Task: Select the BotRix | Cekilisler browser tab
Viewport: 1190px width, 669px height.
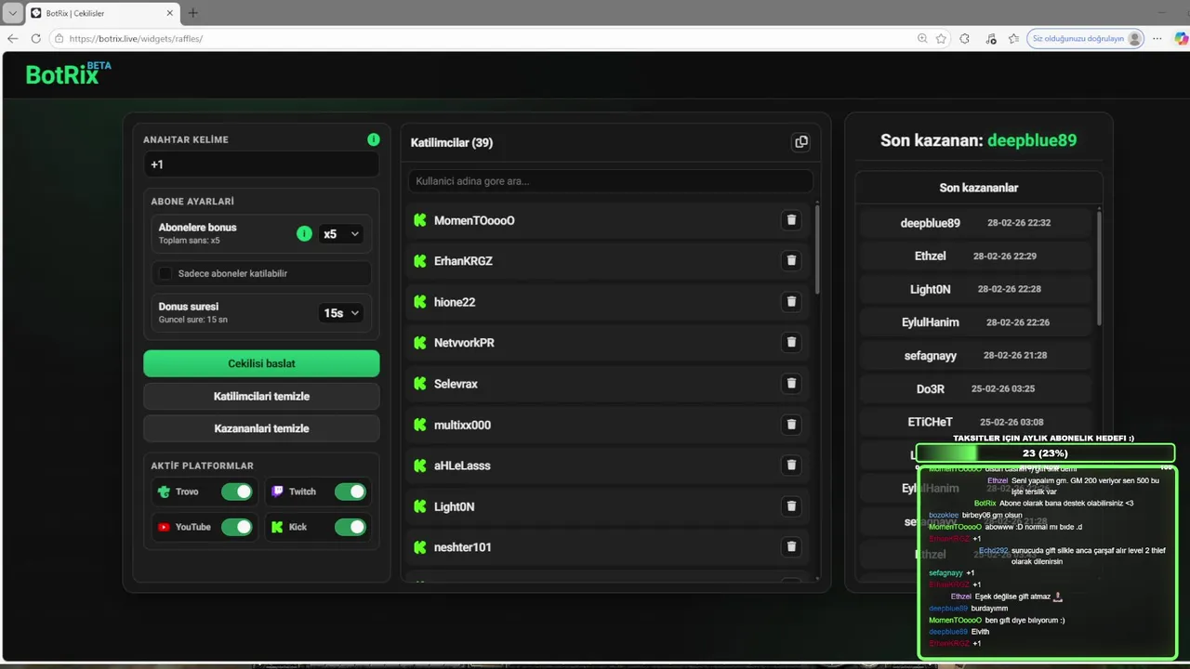Action: click(x=102, y=13)
